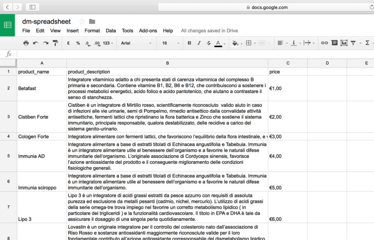This screenshot has width=374, height=240.
Task: Select the product_description header cell
Action: pyautogui.click(x=167, y=71)
